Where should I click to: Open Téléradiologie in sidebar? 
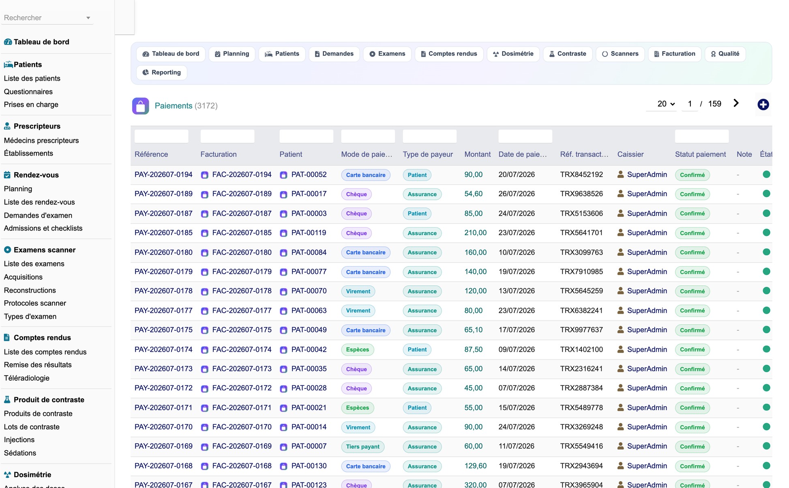tap(27, 378)
